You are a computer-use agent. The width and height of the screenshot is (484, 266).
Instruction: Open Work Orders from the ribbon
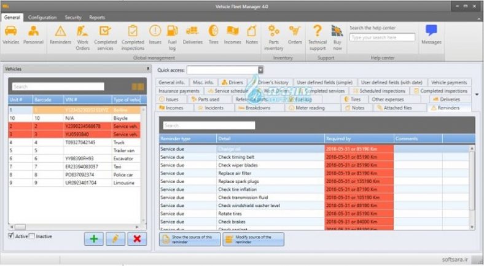coord(82,38)
